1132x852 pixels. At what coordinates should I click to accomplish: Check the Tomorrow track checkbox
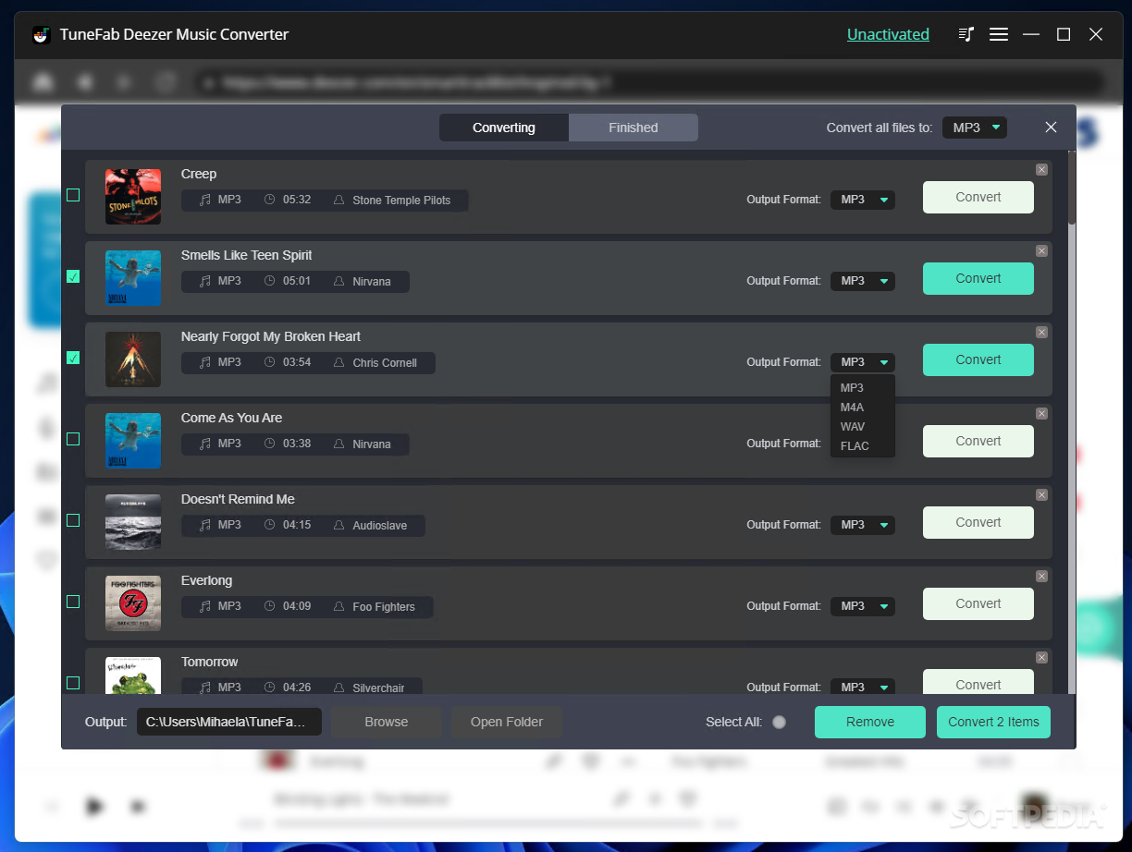(73, 683)
